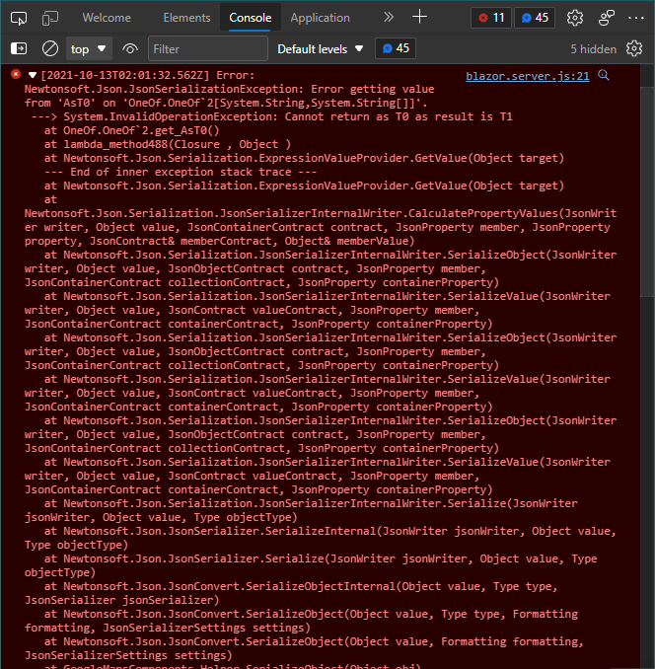Click the 45 issues badge in console toolbar
Image resolution: width=655 pixels, height=669 pixels.
point(396,48)
